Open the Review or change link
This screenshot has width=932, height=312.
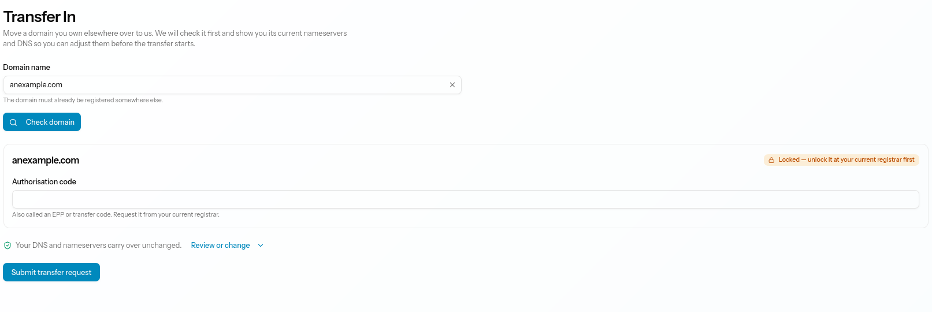pos(220,246)
